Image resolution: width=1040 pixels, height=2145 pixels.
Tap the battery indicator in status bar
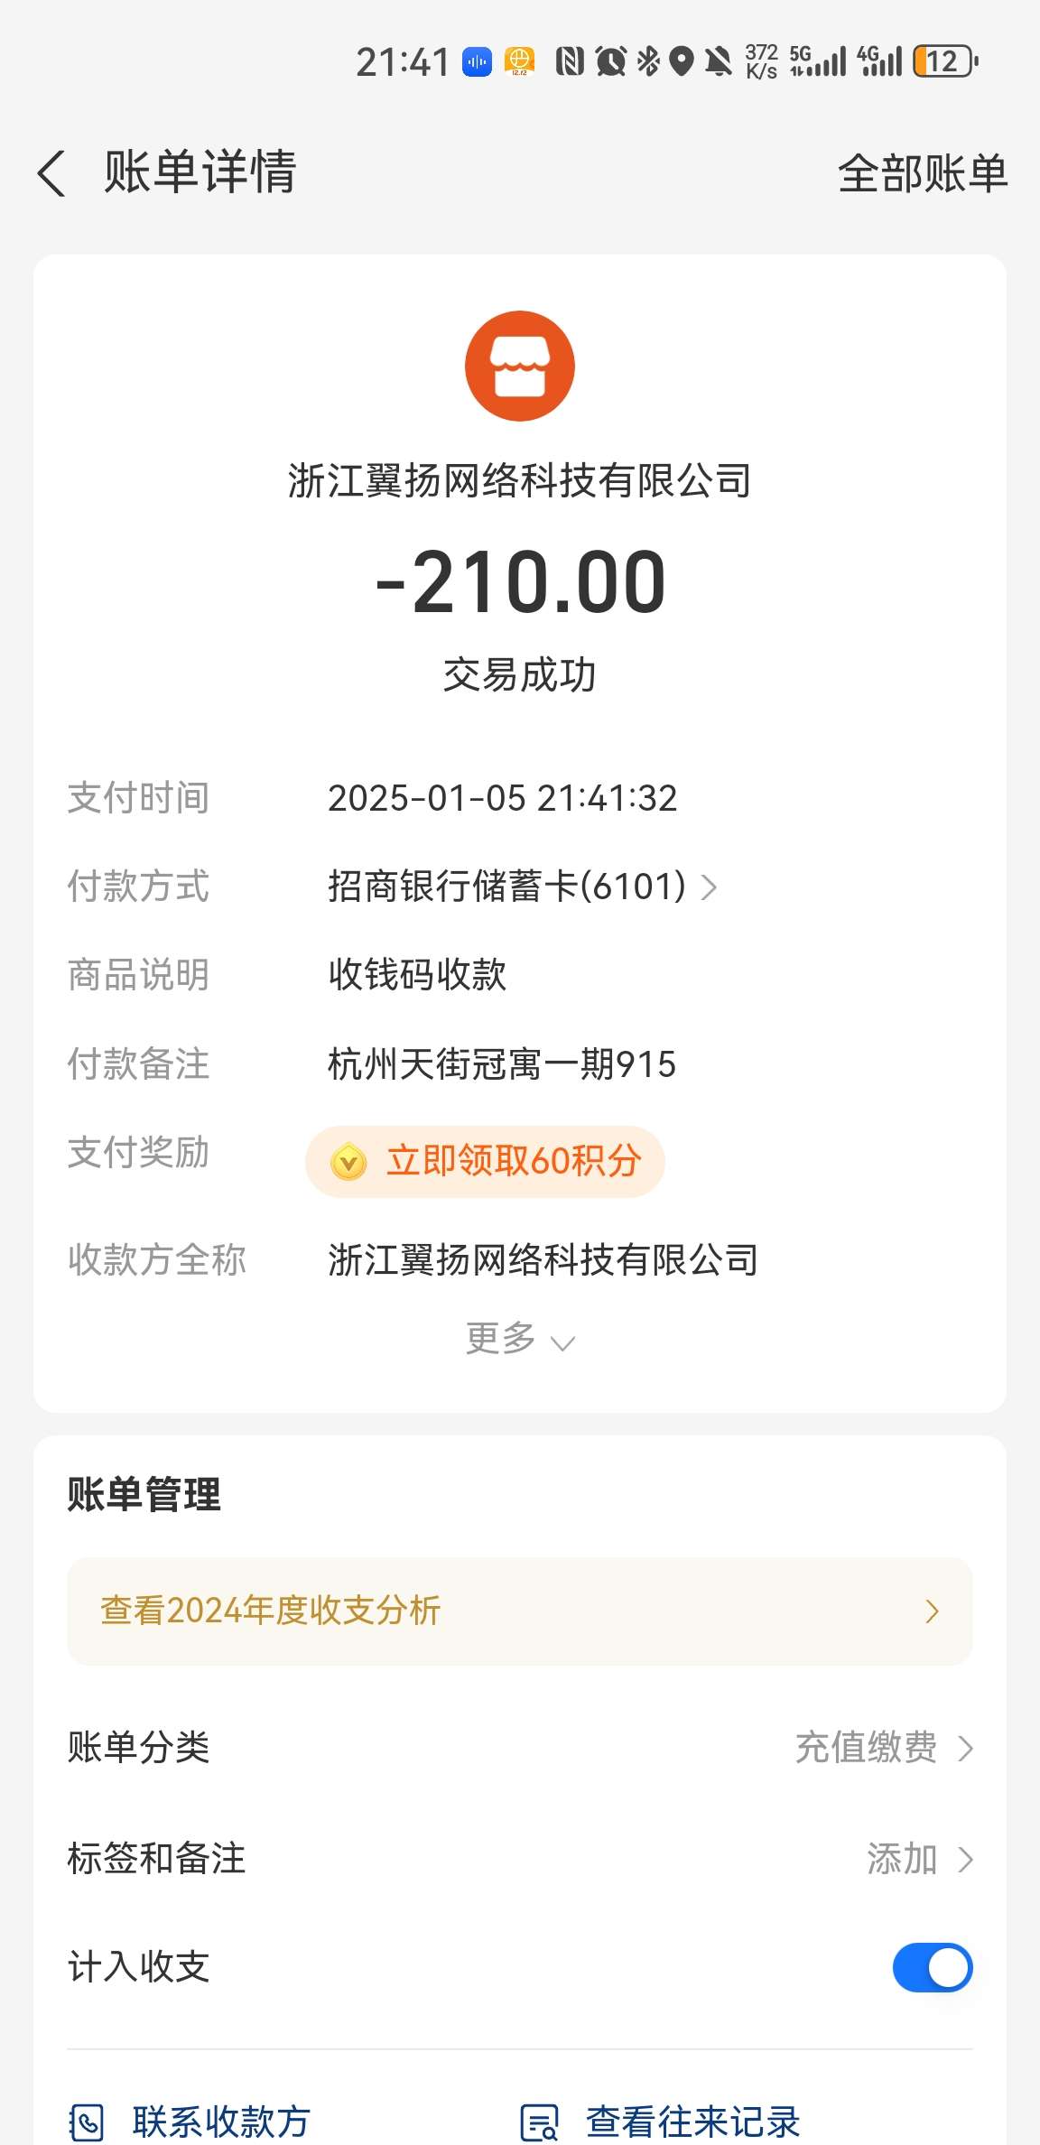coord(944,61)
